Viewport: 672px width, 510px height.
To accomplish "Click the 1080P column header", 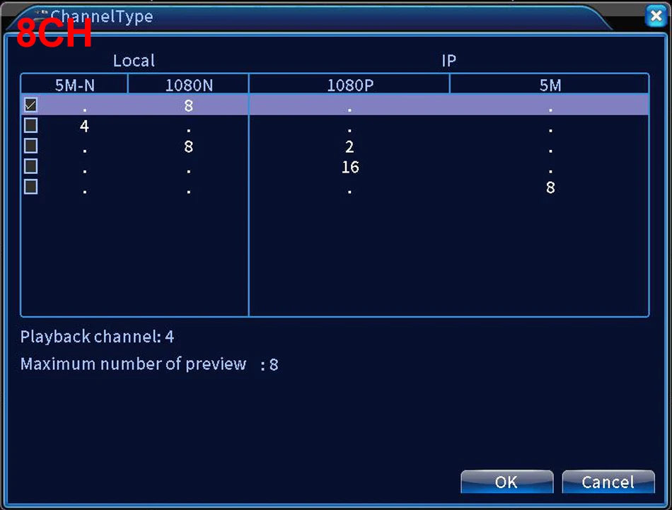I will coord(349,85).
